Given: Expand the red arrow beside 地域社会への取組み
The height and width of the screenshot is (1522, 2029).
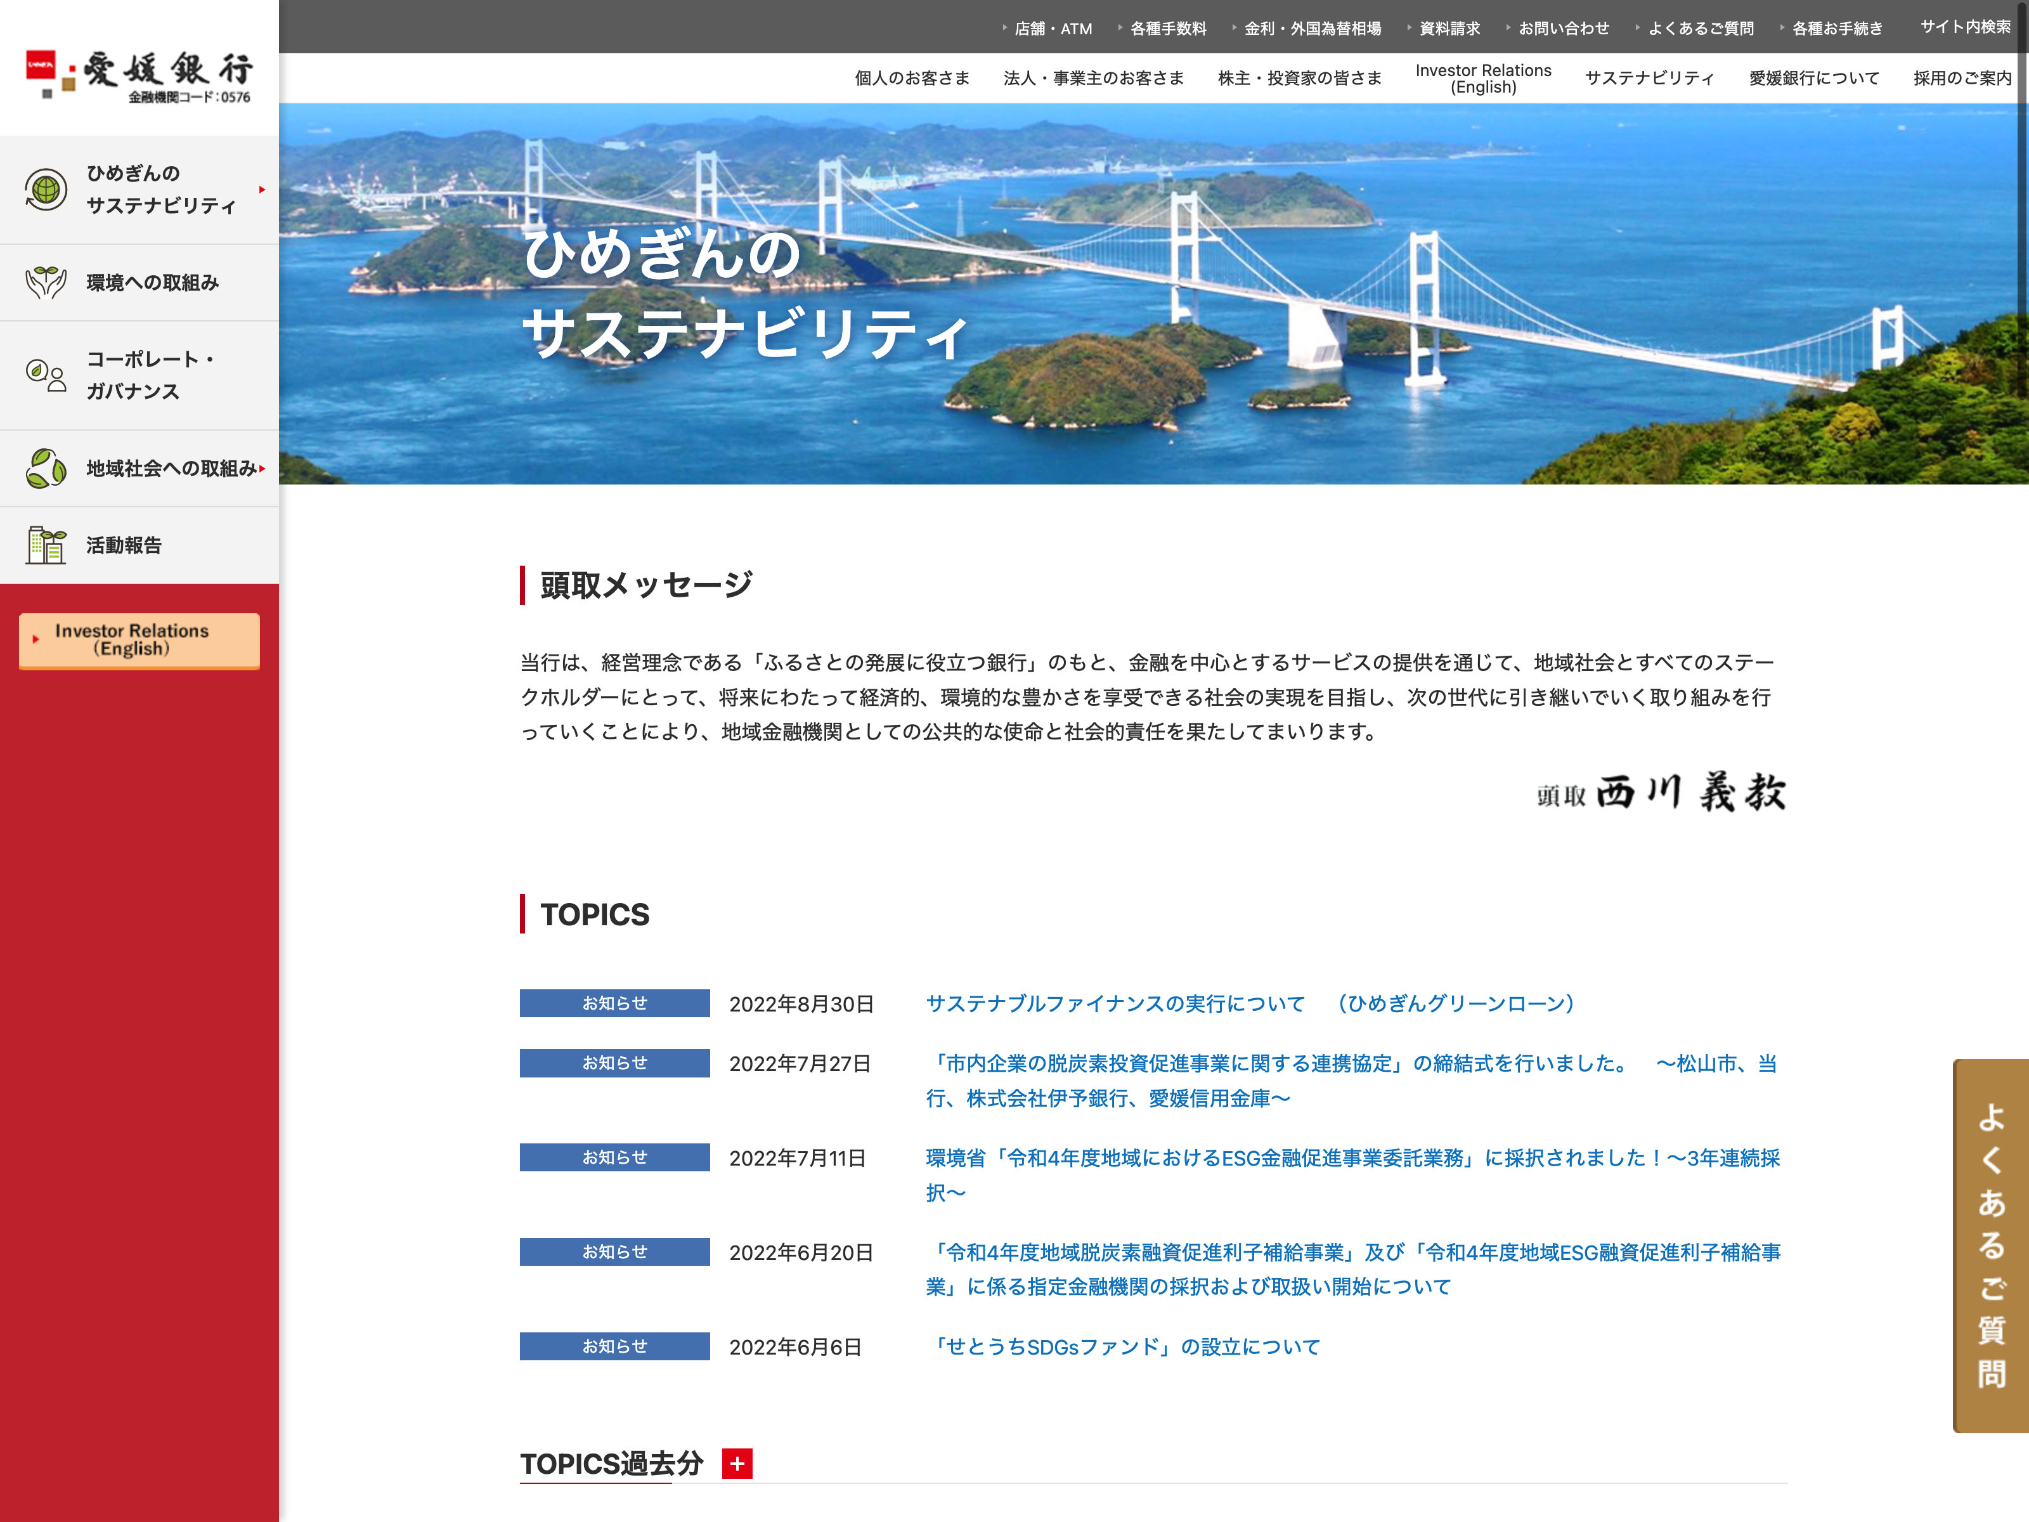Looking at the screenshot, I should (x=263, y=469).
